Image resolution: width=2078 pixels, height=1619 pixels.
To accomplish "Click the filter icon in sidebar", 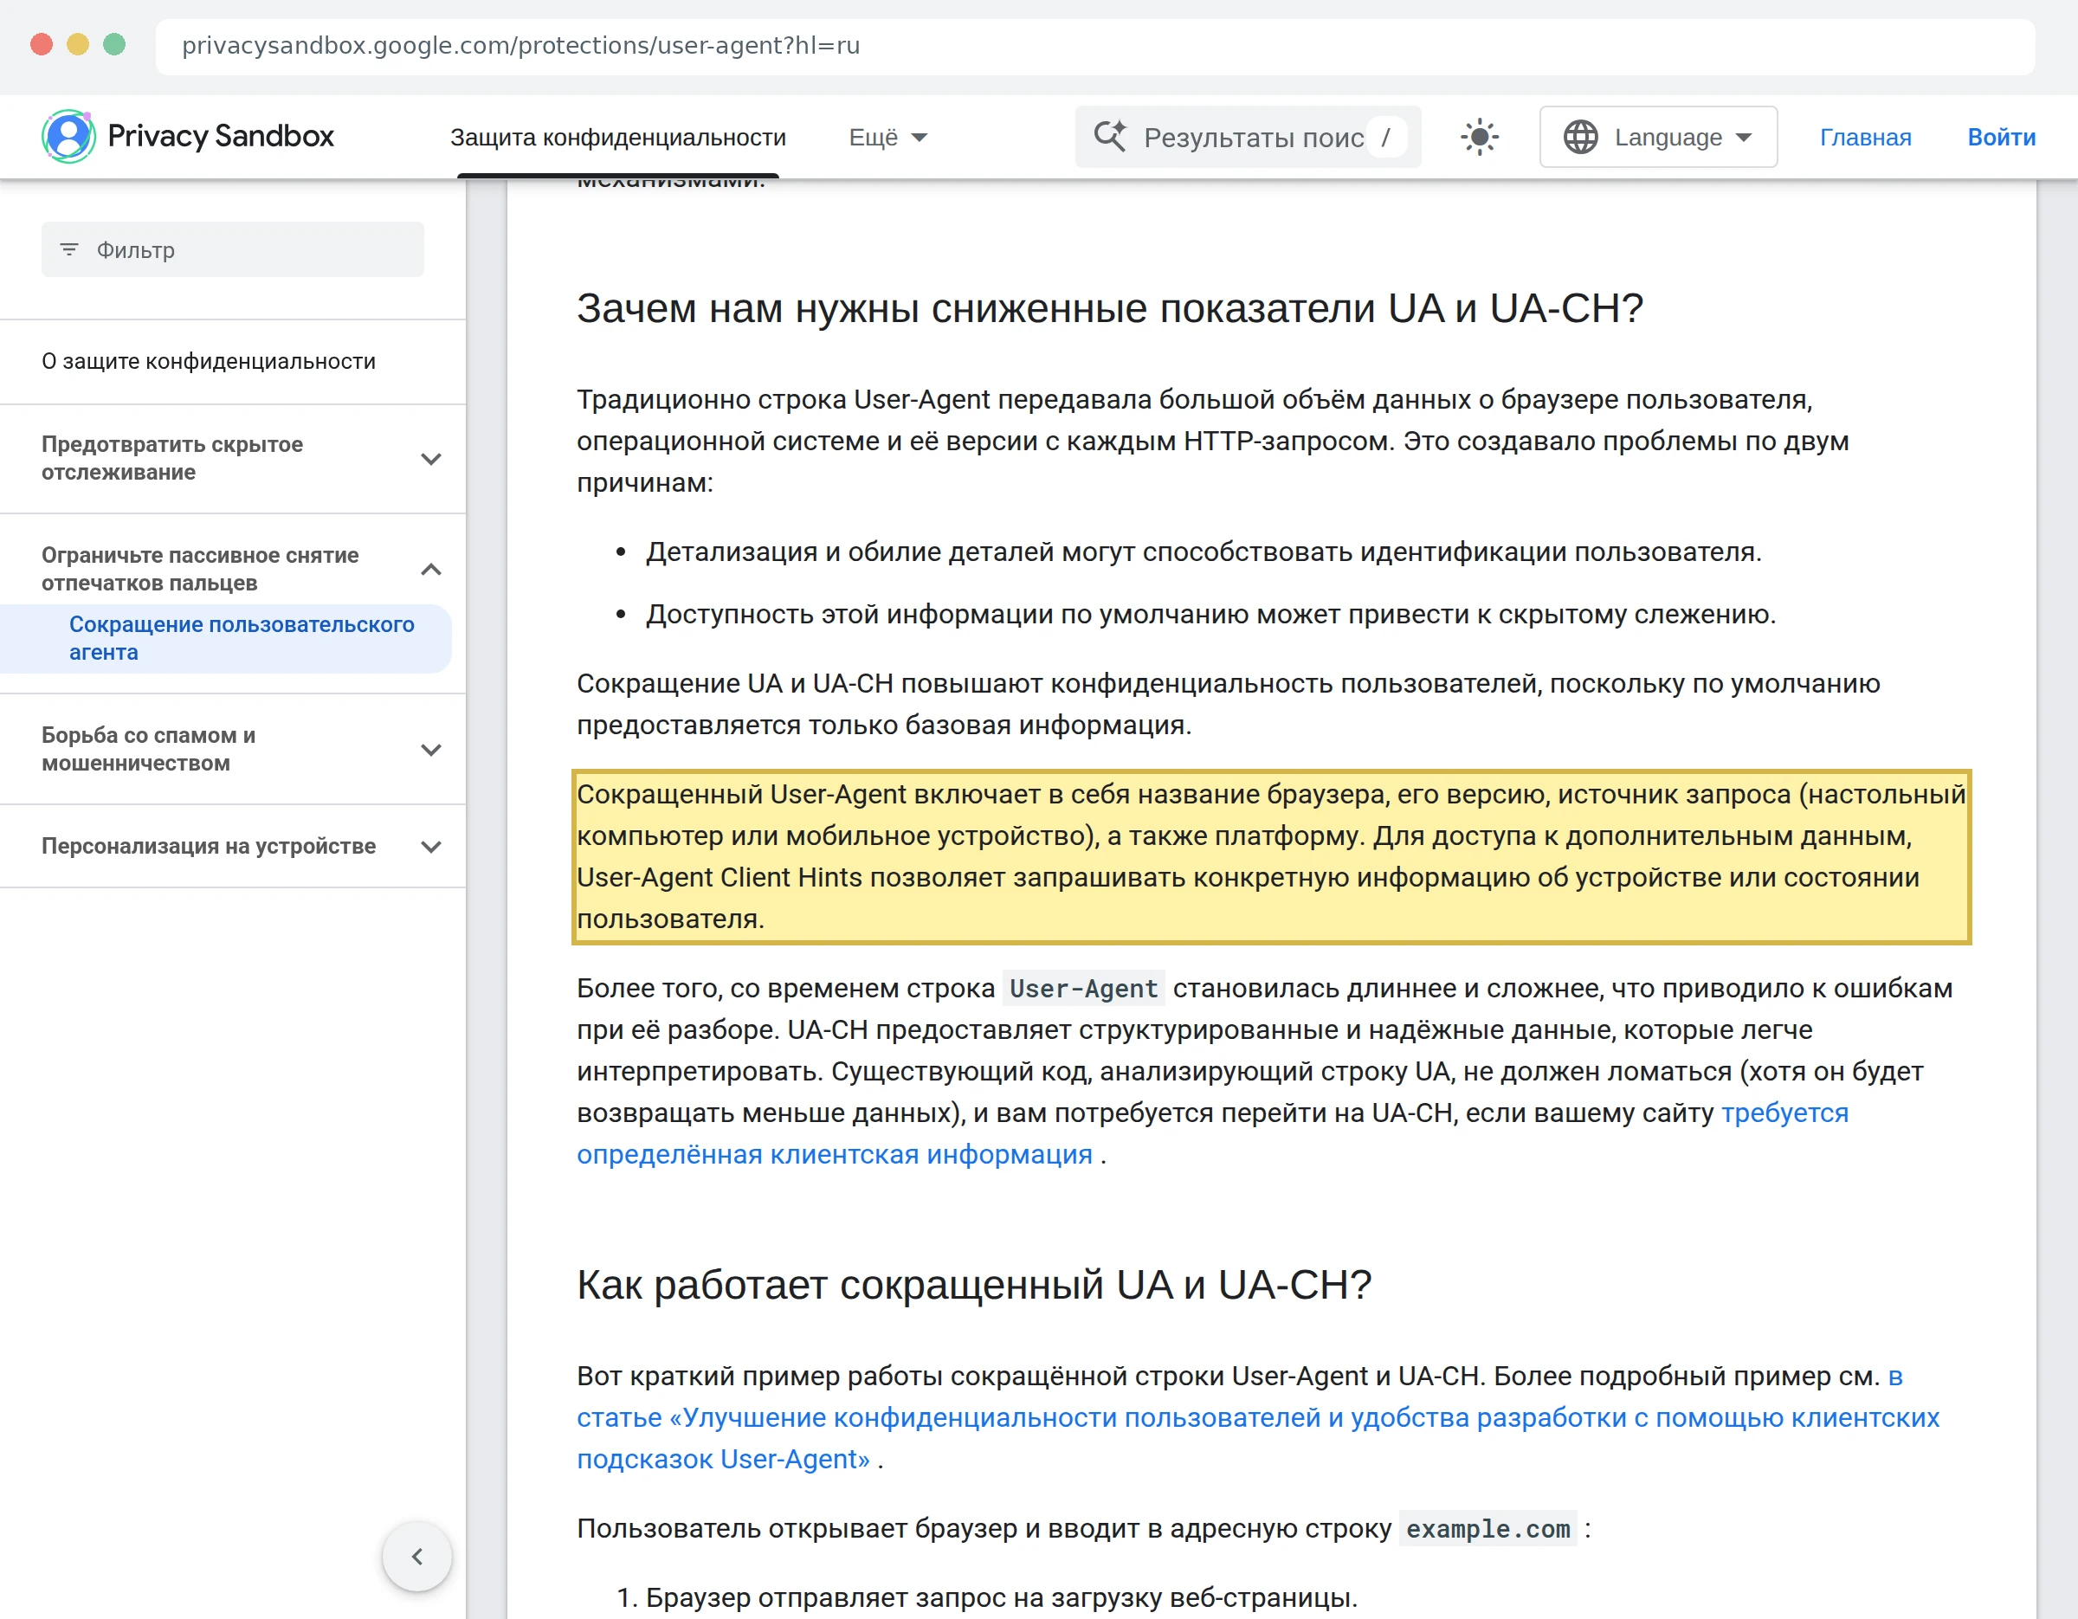I will (x=69, y=249).
